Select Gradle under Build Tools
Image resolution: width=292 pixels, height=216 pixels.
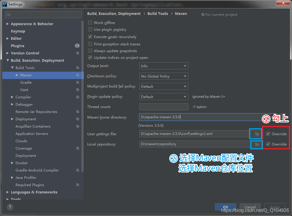pyautogui.click(x=26, y=82)
